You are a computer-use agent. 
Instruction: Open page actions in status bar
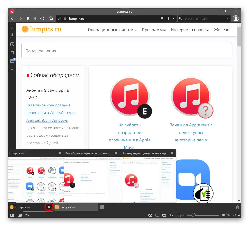tap(171, 215)
